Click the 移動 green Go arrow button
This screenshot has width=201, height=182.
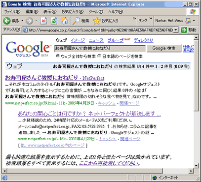(x=189, y=30)
